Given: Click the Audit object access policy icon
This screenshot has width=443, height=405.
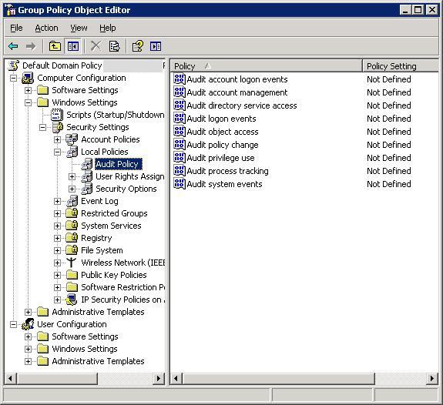Looking at the screenshot, I should pos(180,132).
